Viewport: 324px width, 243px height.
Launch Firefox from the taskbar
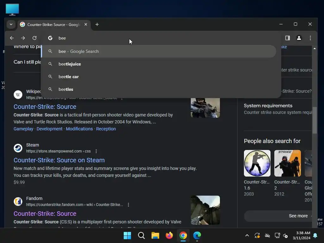(169, 235)
